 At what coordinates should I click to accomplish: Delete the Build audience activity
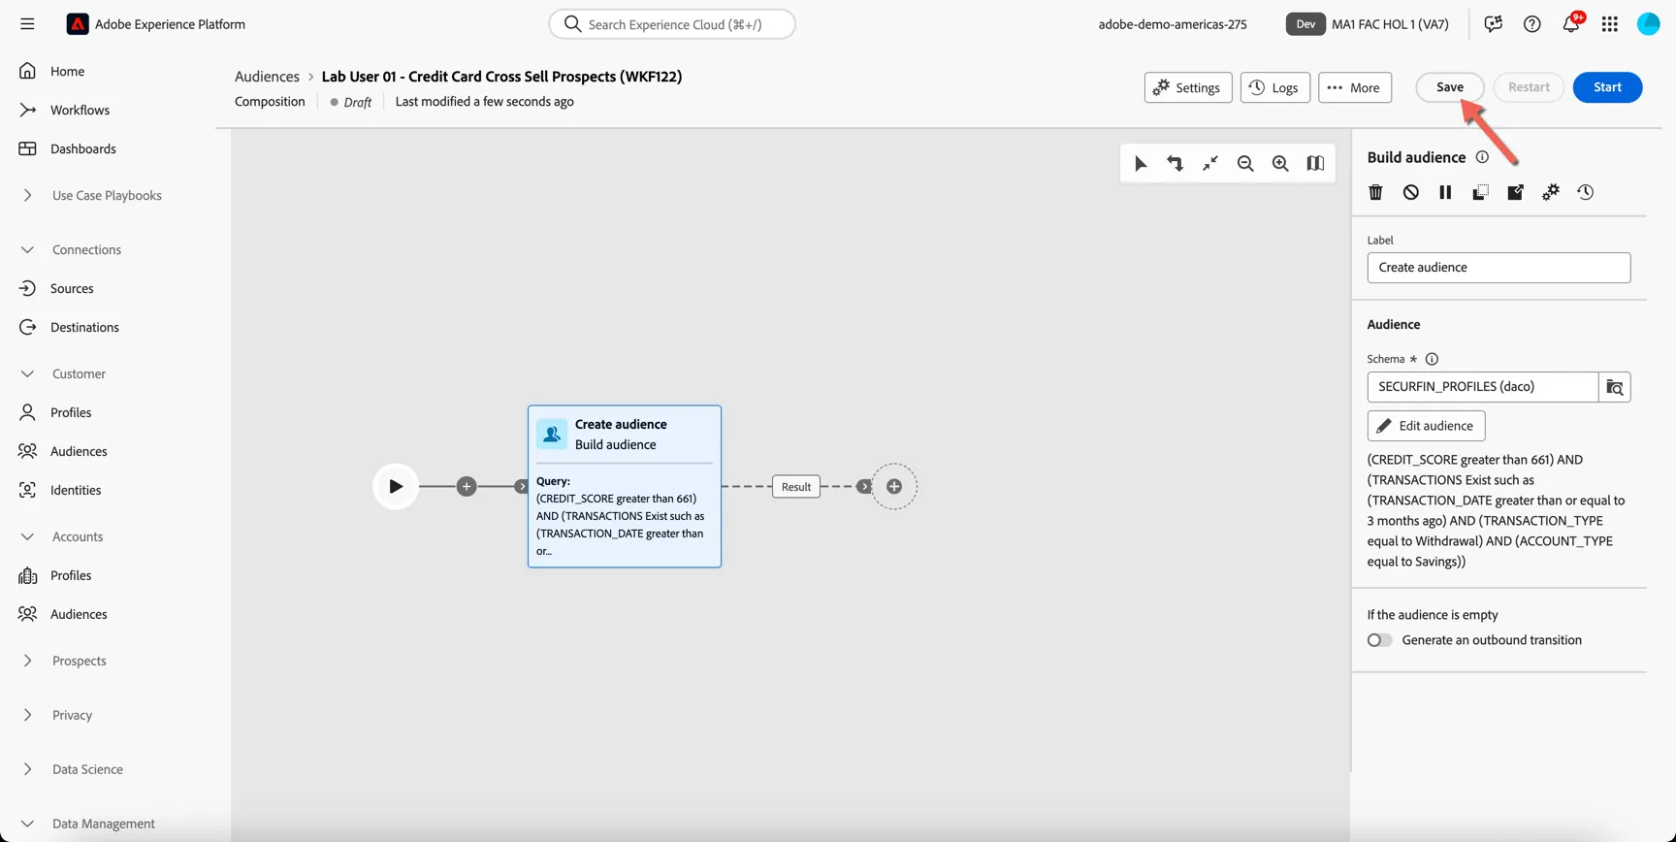coord(1375,192)
